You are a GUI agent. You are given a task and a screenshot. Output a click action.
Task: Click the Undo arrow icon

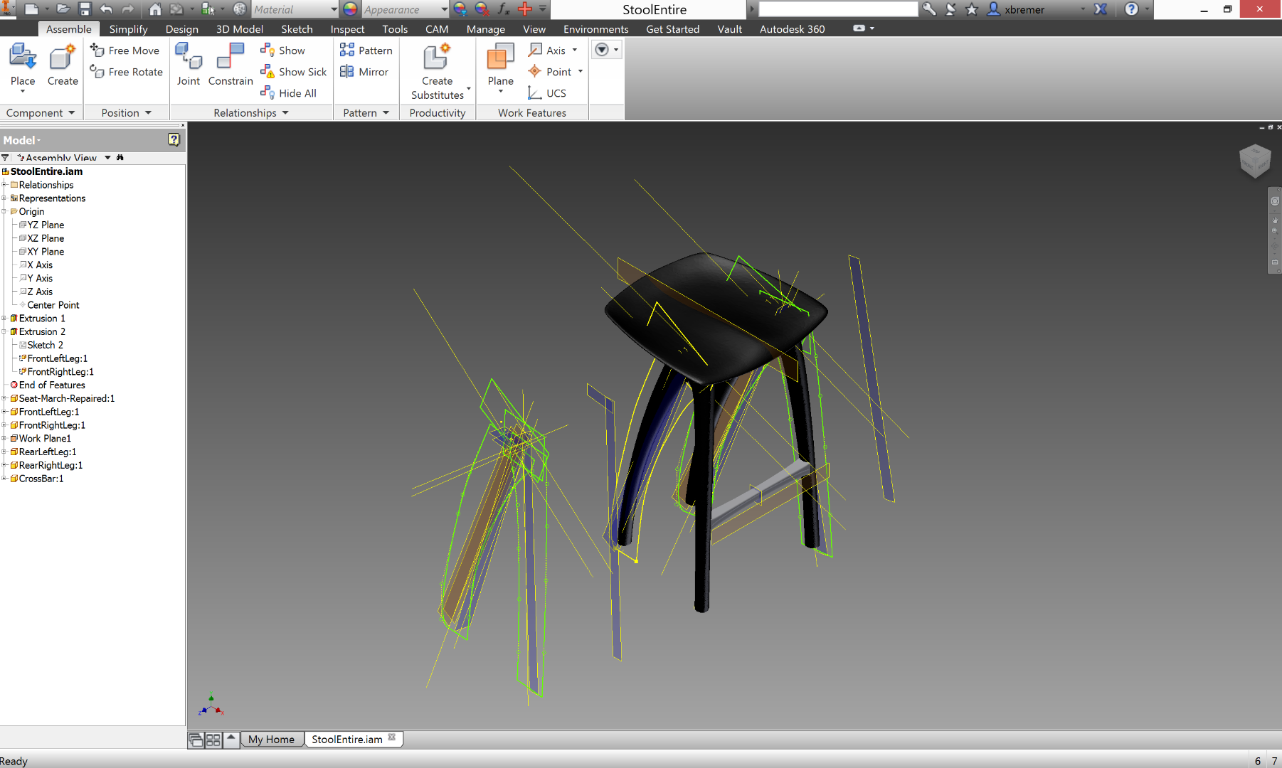107,9
